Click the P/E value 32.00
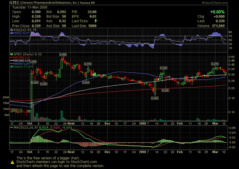Viewport: 239px width, 169px height. pos(92,12)
